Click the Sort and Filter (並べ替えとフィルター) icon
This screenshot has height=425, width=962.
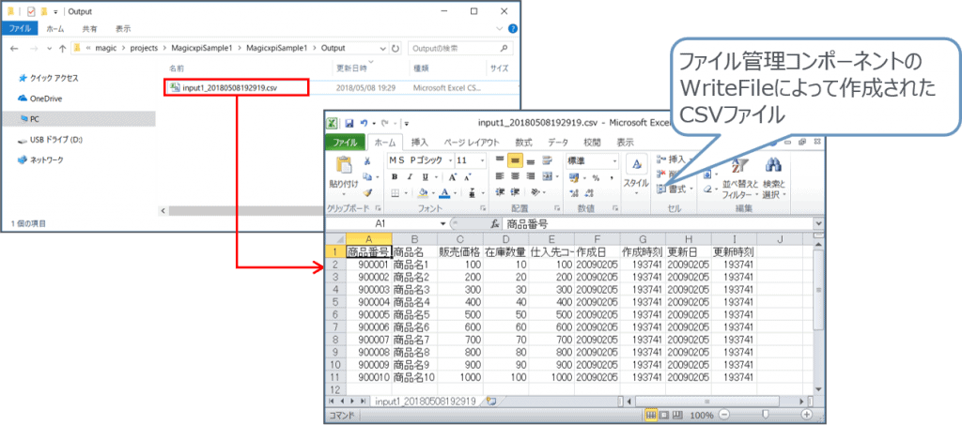pos(734,168)
